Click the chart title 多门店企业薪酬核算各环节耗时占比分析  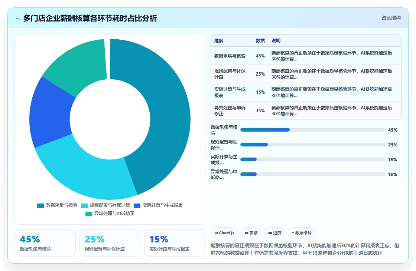point(90,18)
